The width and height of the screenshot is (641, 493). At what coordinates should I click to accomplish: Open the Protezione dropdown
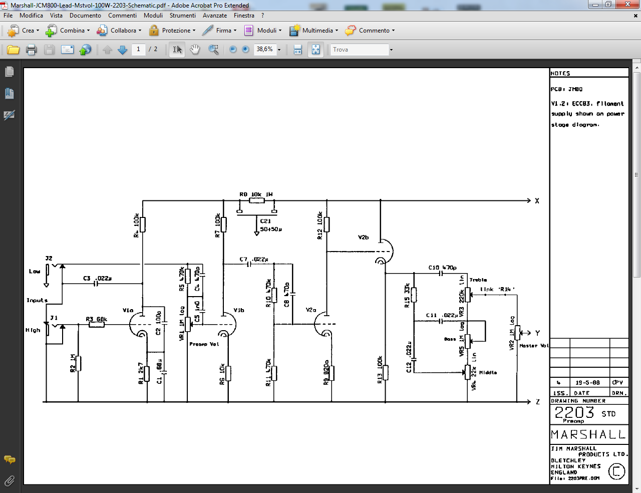(x=173, y=31)
